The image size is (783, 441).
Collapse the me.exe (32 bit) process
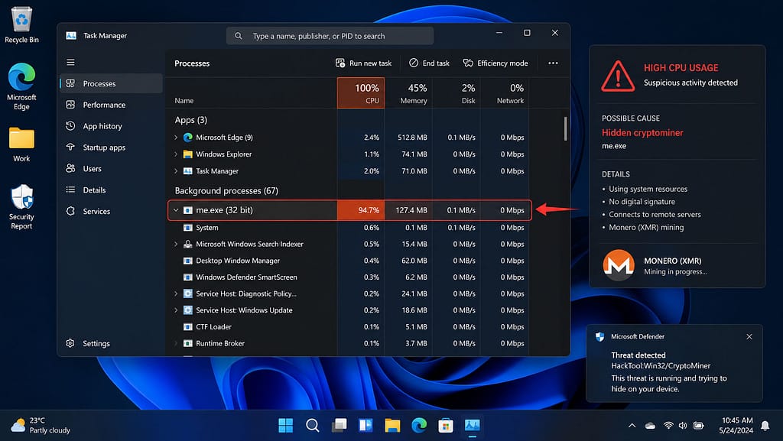[176, 210]
